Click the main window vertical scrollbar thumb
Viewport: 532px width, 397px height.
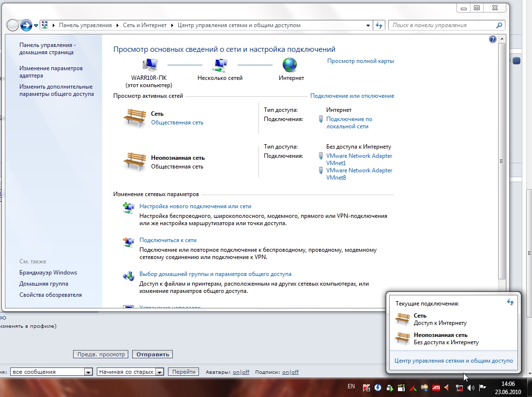[502, 161]
